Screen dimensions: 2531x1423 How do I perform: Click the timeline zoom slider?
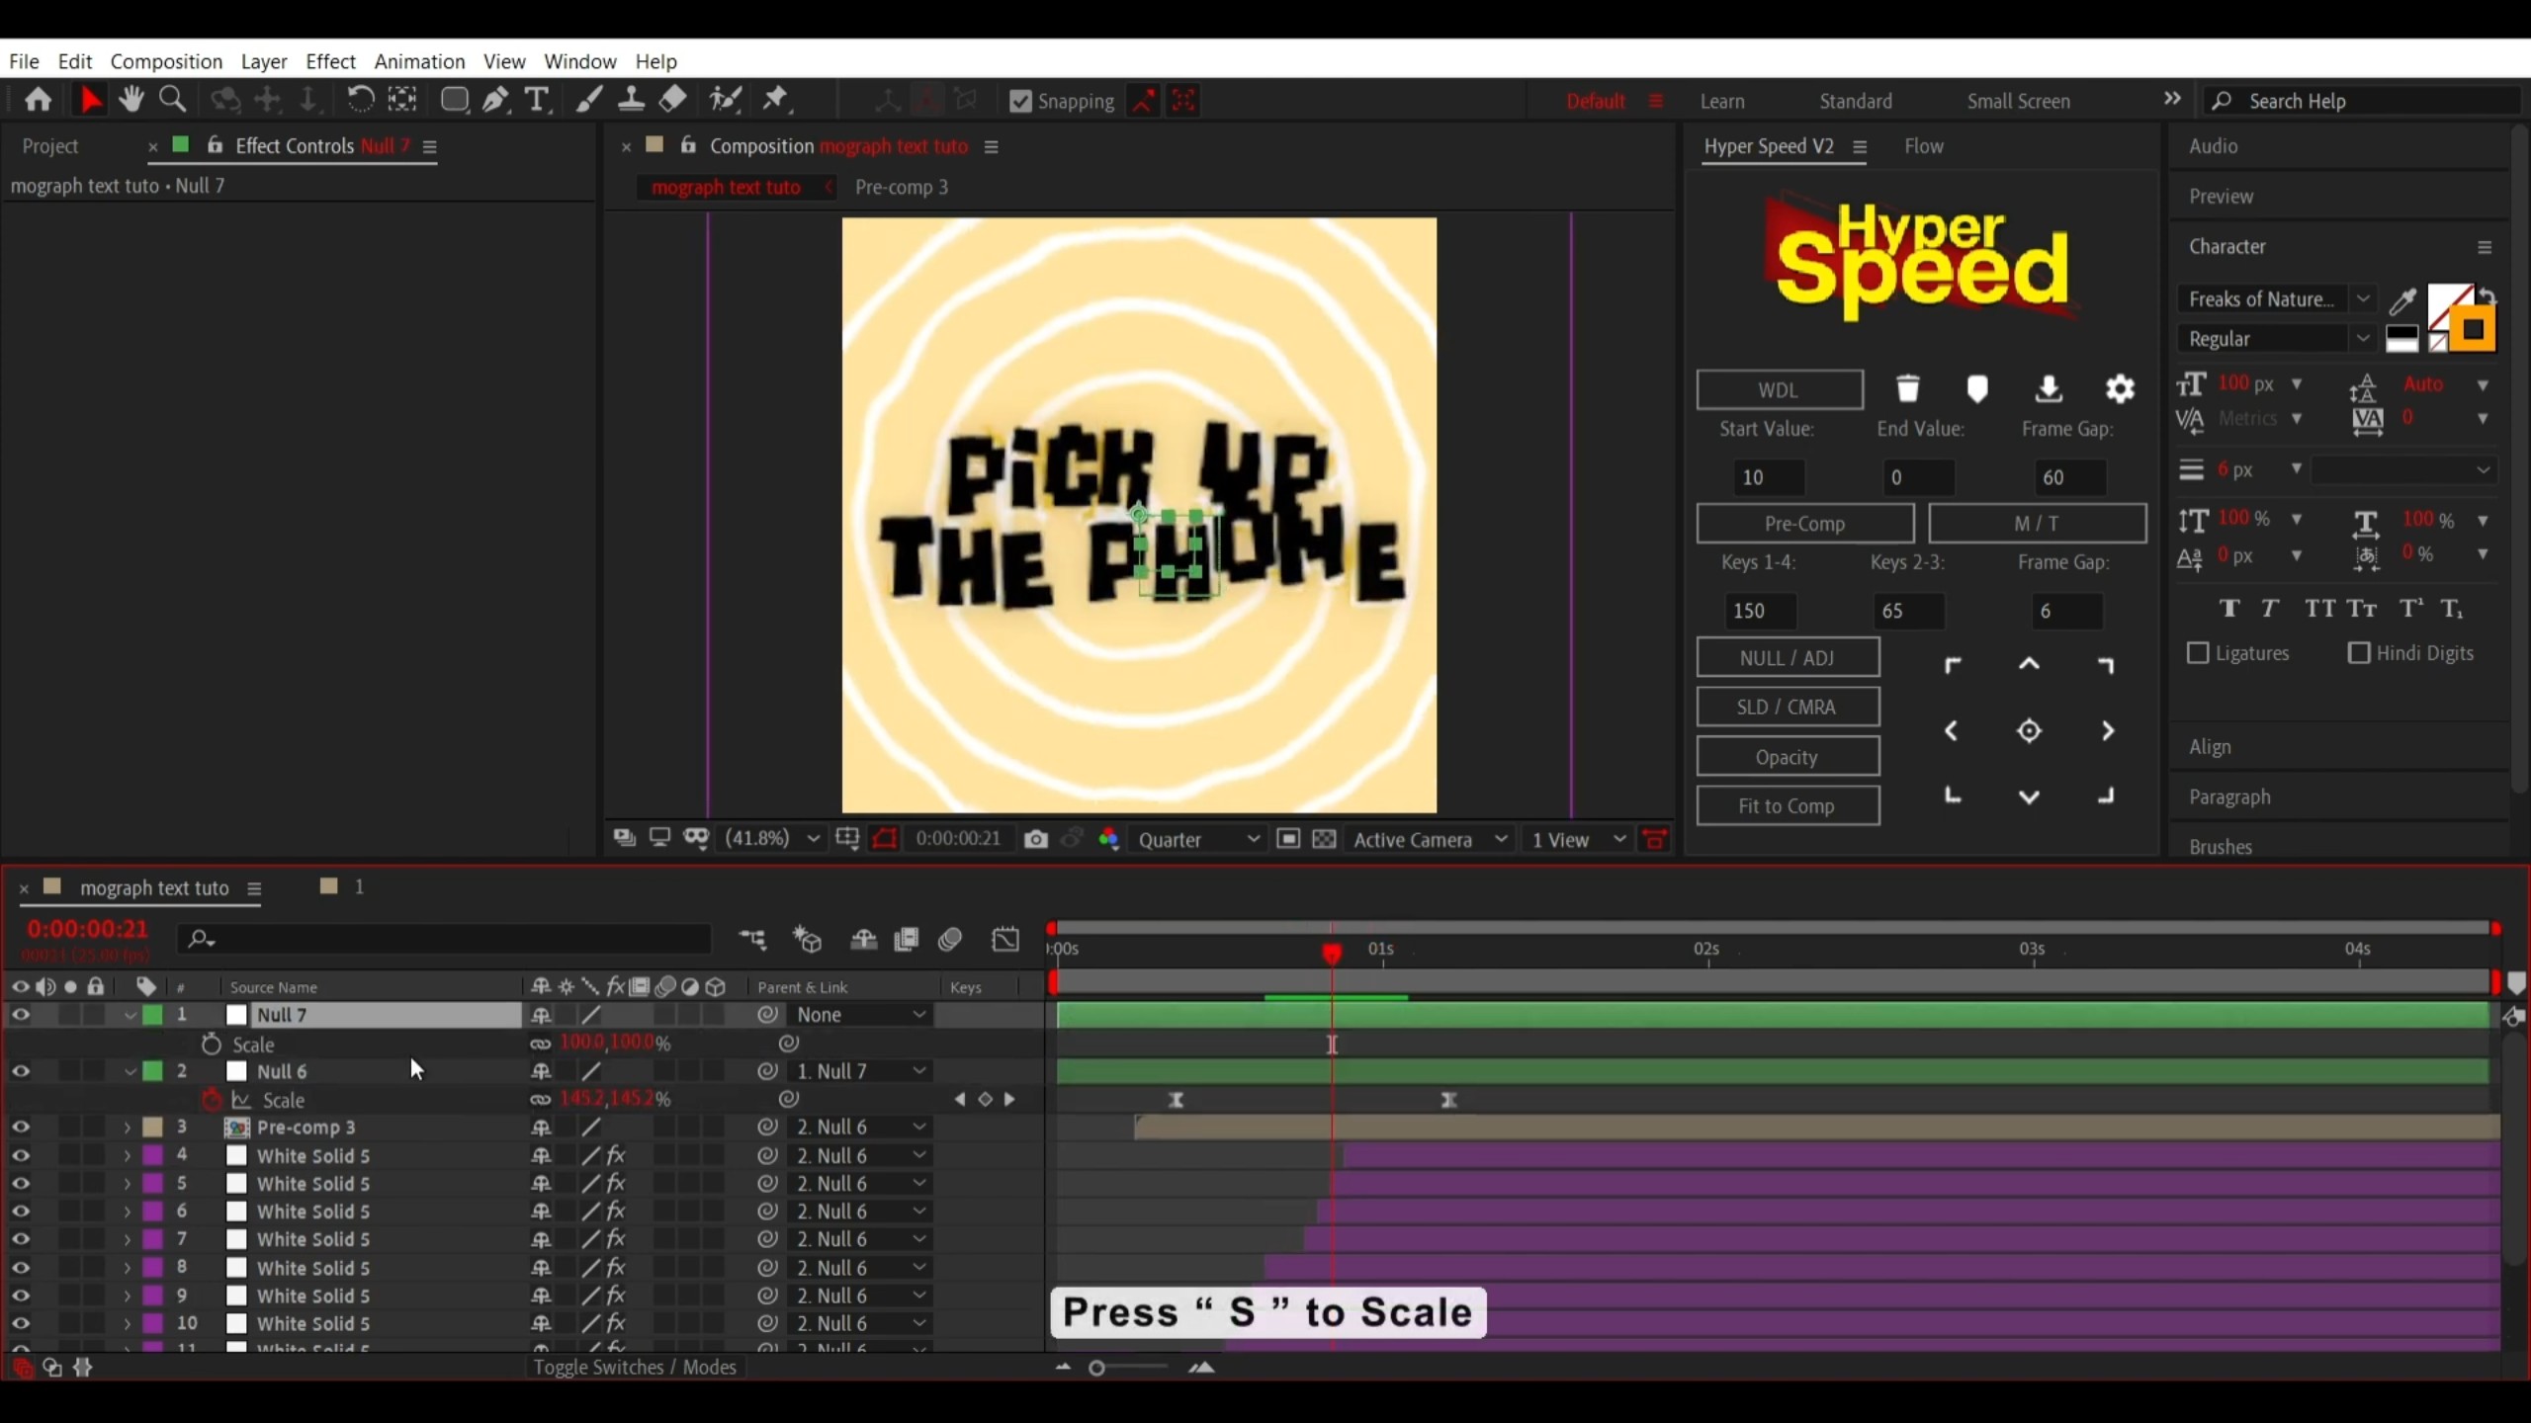1097,1368
